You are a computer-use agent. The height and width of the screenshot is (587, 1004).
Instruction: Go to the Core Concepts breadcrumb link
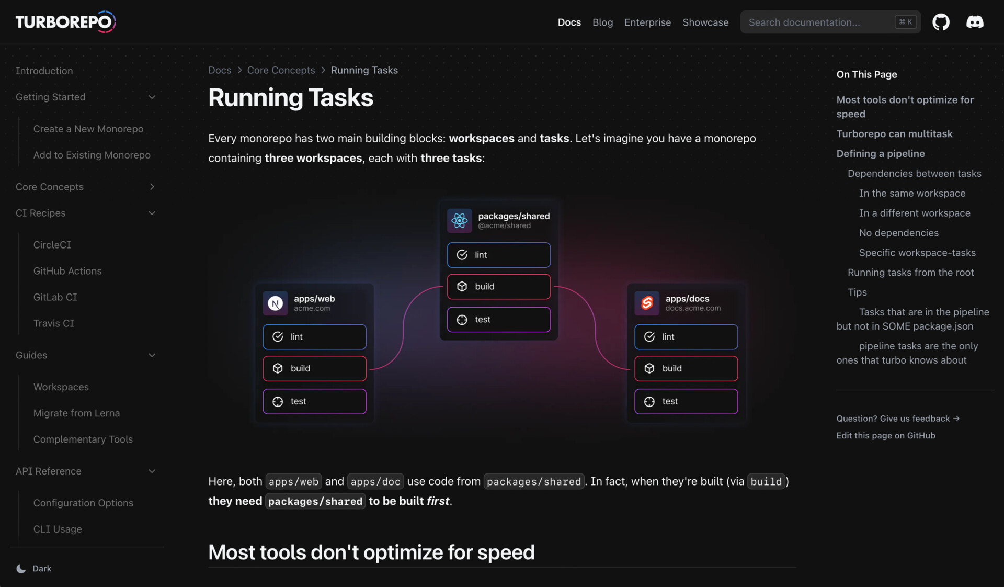click(x=281, y=70)
